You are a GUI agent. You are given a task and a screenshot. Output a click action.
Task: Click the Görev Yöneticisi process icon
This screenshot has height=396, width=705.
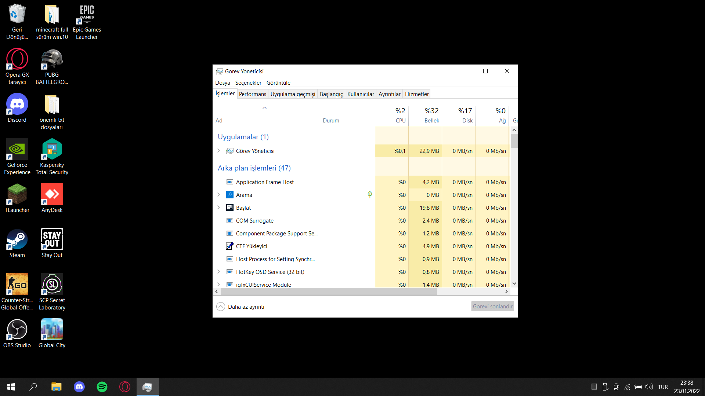click(x=230, y=151)
